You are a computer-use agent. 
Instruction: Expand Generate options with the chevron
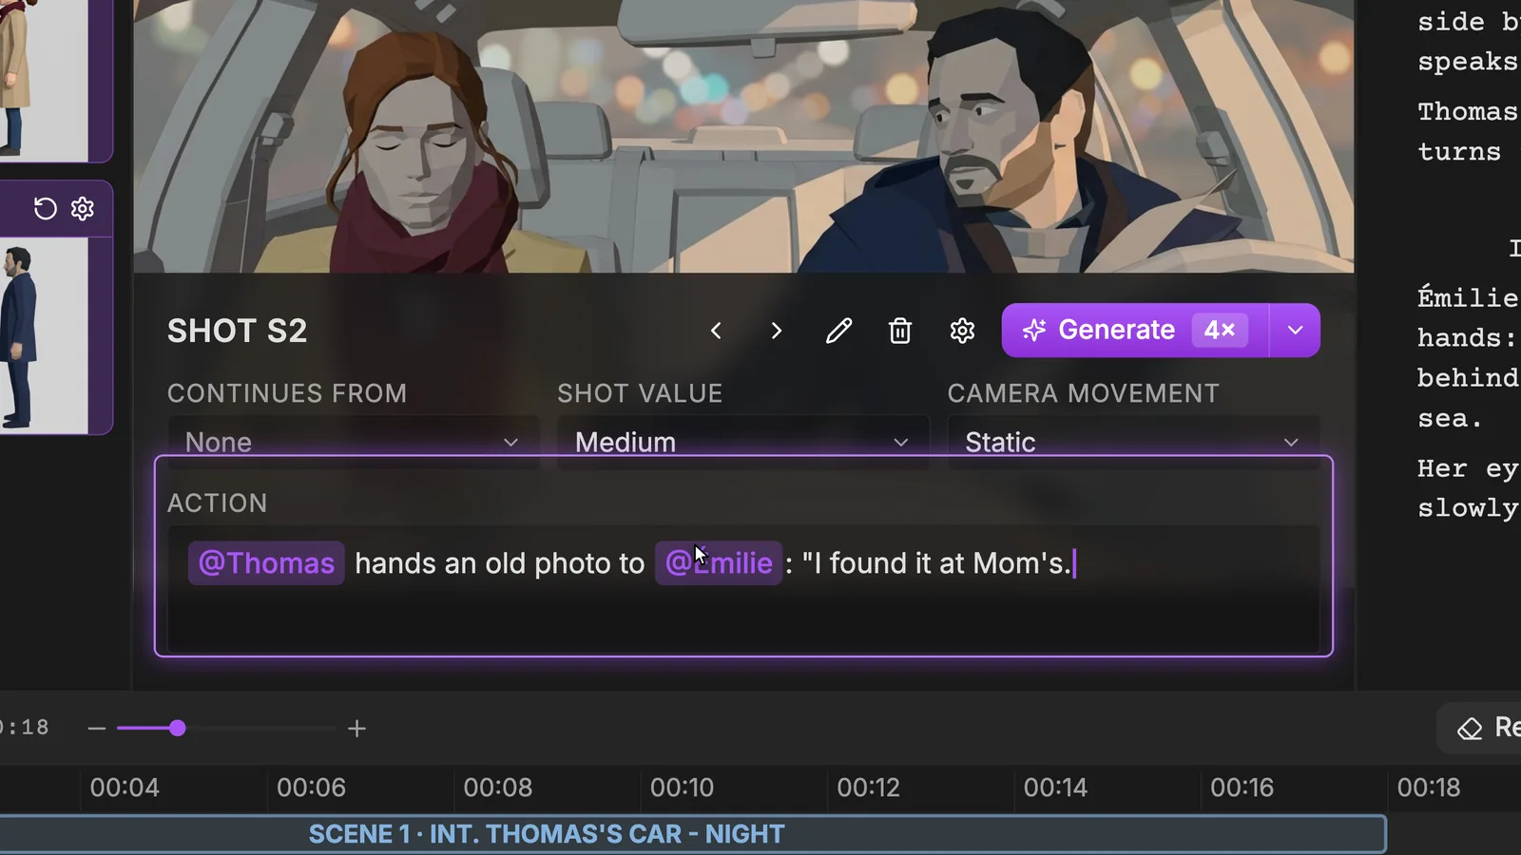coord(1295,331)
